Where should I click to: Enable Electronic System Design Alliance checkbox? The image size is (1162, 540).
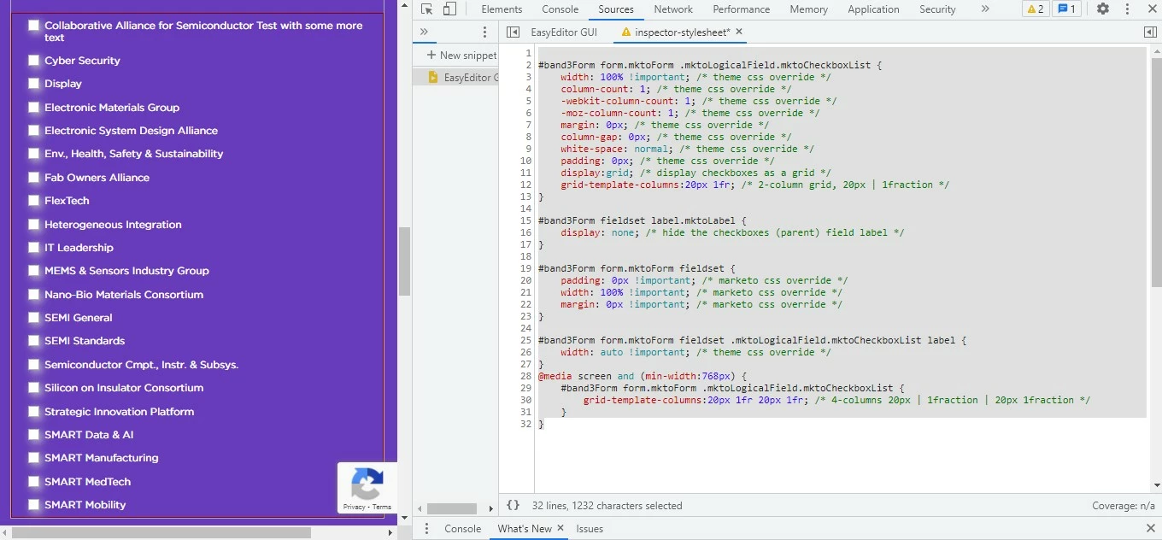point(34,131)
